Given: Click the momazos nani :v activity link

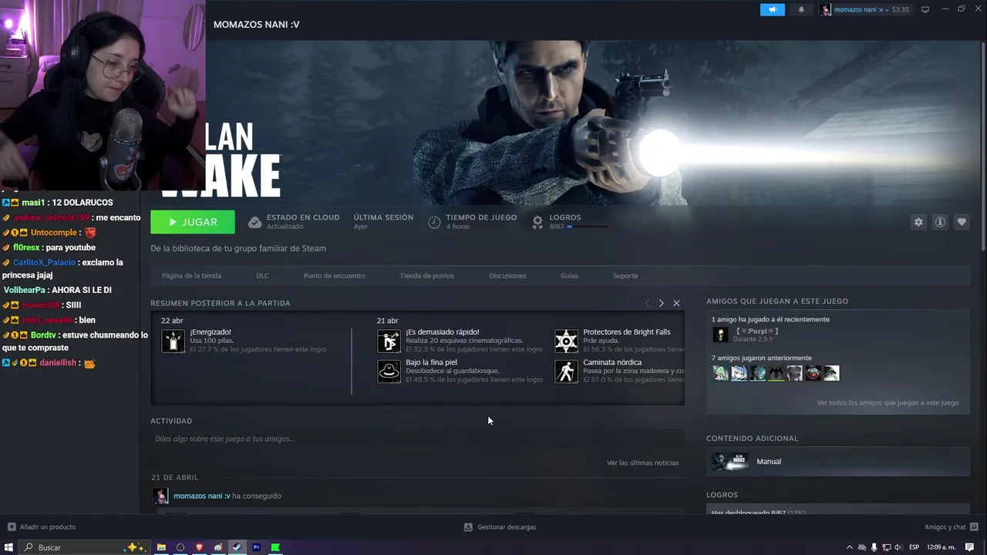Looking at the screenshot, I should (202, 496).
